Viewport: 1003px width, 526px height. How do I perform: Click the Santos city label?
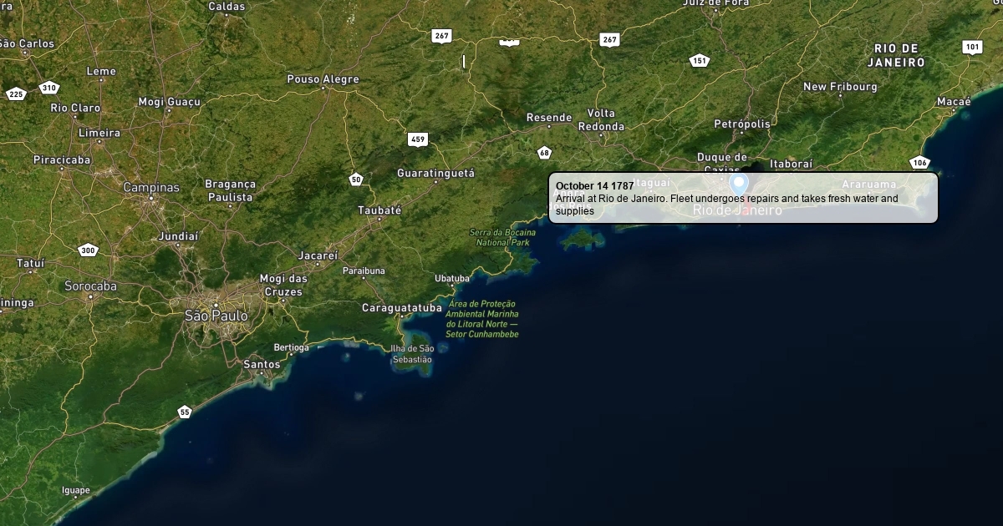pos(262,364)
